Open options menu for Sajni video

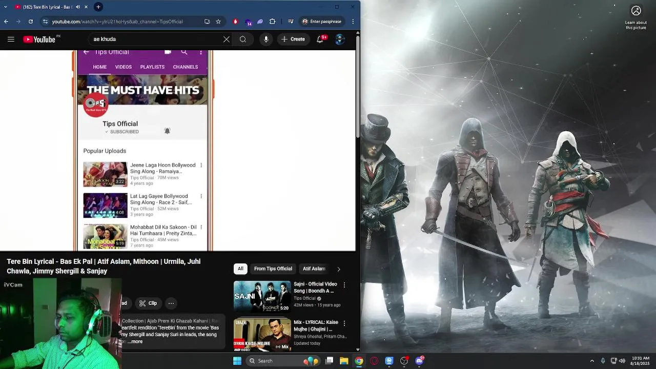click(x=344, y=284)
